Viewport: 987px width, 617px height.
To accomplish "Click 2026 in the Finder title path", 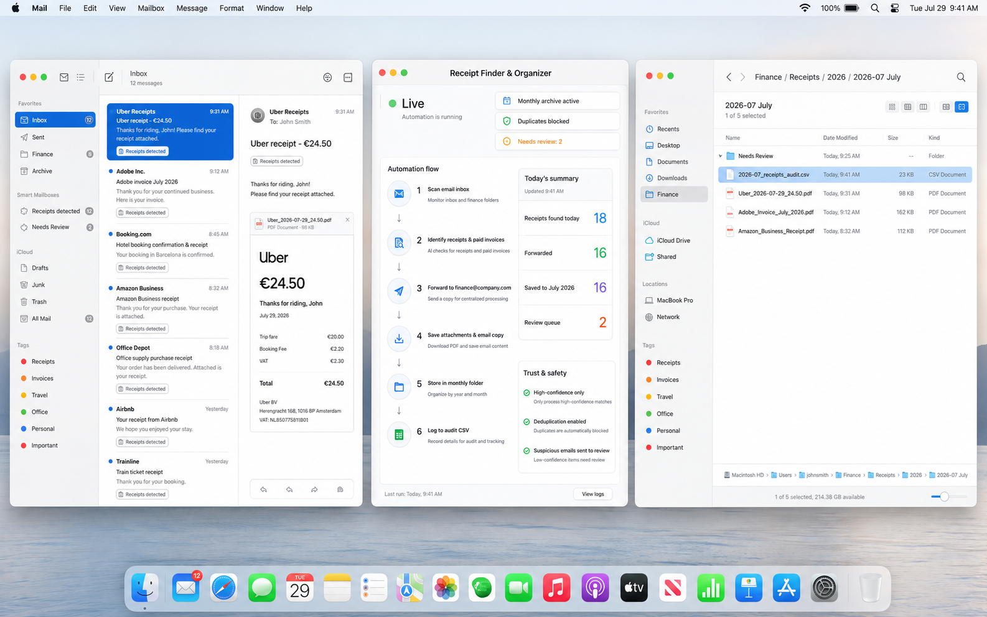I will [x=836, y=77].
